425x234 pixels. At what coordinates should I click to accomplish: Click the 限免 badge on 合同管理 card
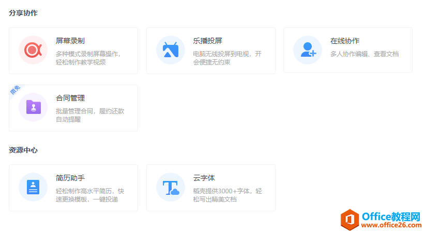[x=15, y=90]
